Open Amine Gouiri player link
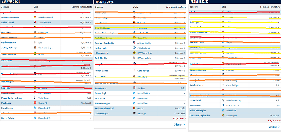Viewport: 281px width, 132px height. click(x=8, y=22)
